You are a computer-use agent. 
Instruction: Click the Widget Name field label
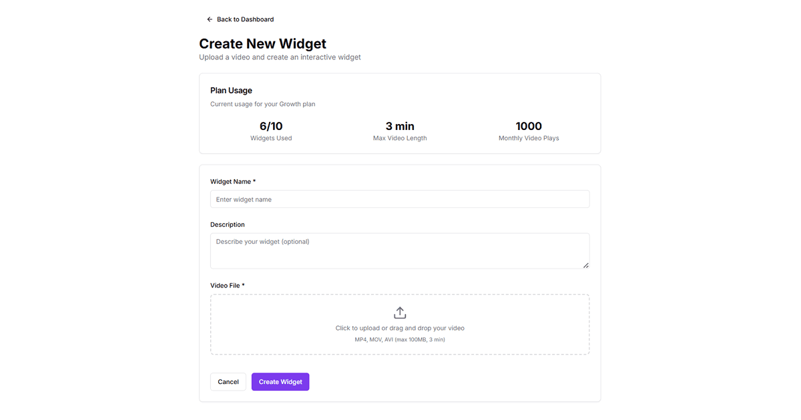(x=232, y=181)
